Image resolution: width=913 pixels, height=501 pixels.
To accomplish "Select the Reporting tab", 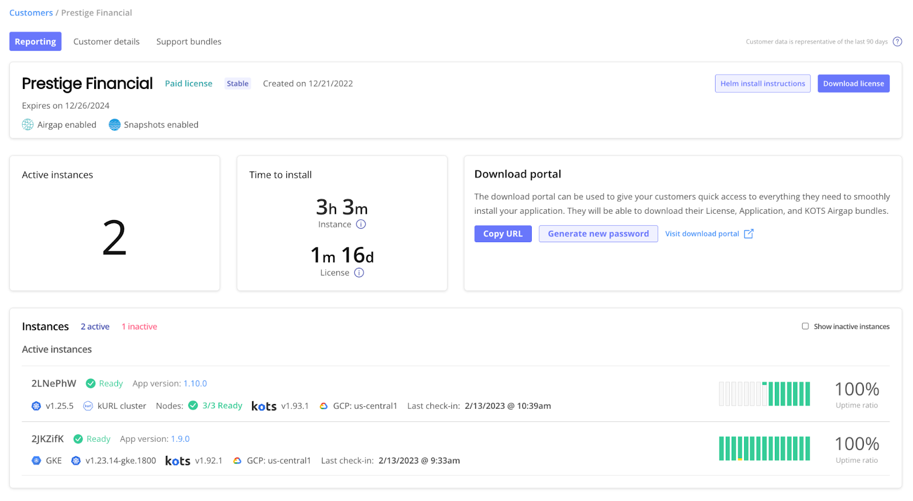I will (35, 41).
